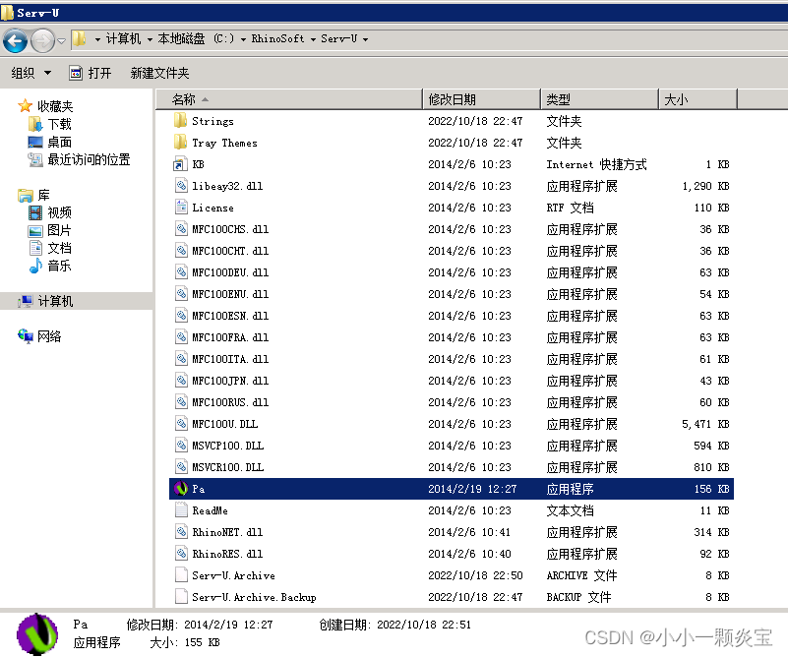The width and height of the screenshot is (788, 657).
Task: Select MFC100CHT.dll file icon
Action: click(x=181, y=251)
